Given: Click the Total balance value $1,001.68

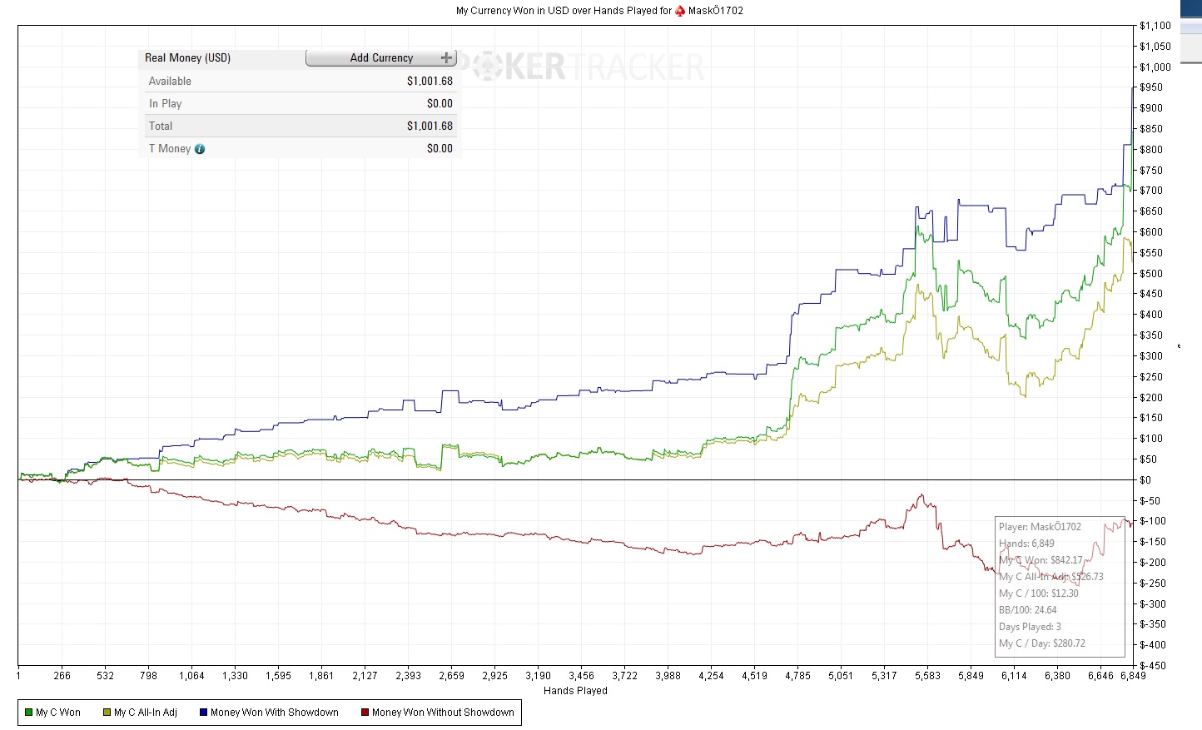Looking at the screenshot, I should (430, 127).
